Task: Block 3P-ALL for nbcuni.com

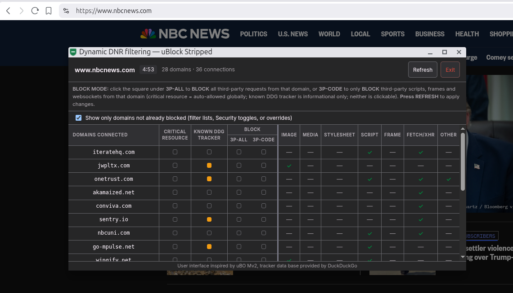Action: 239,233
